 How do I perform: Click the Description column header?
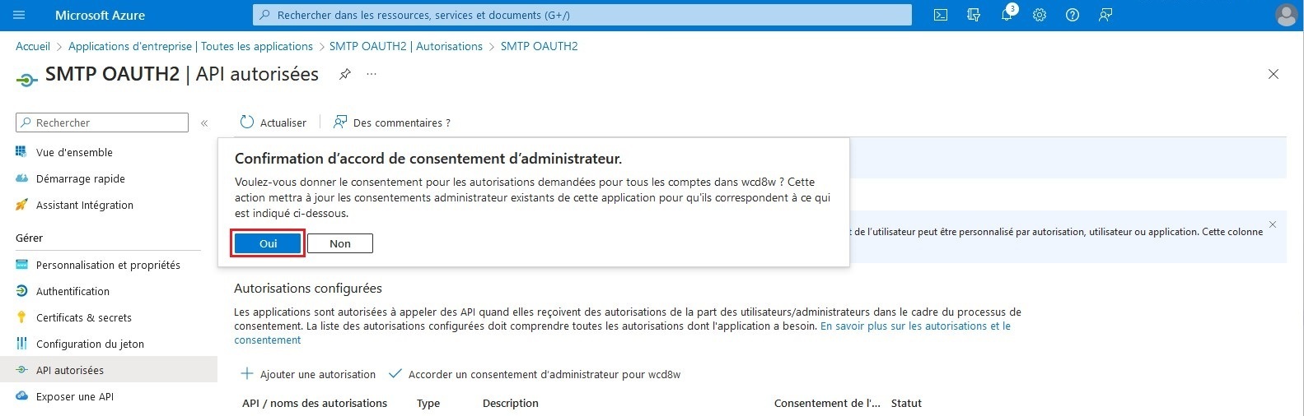click(511, 403)
